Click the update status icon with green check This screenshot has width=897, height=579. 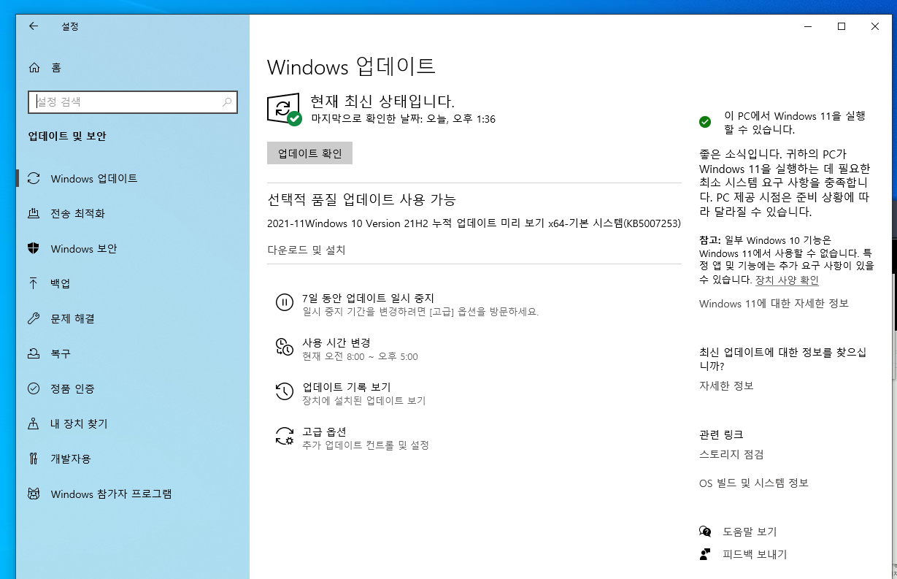click(284, 109)
